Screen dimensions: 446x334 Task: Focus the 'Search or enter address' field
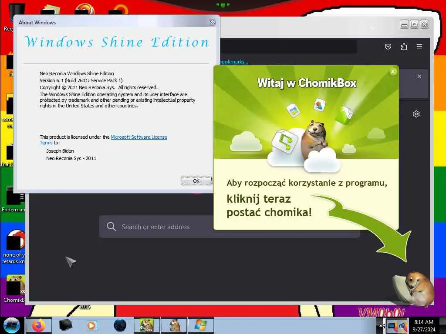coord(229,227)
